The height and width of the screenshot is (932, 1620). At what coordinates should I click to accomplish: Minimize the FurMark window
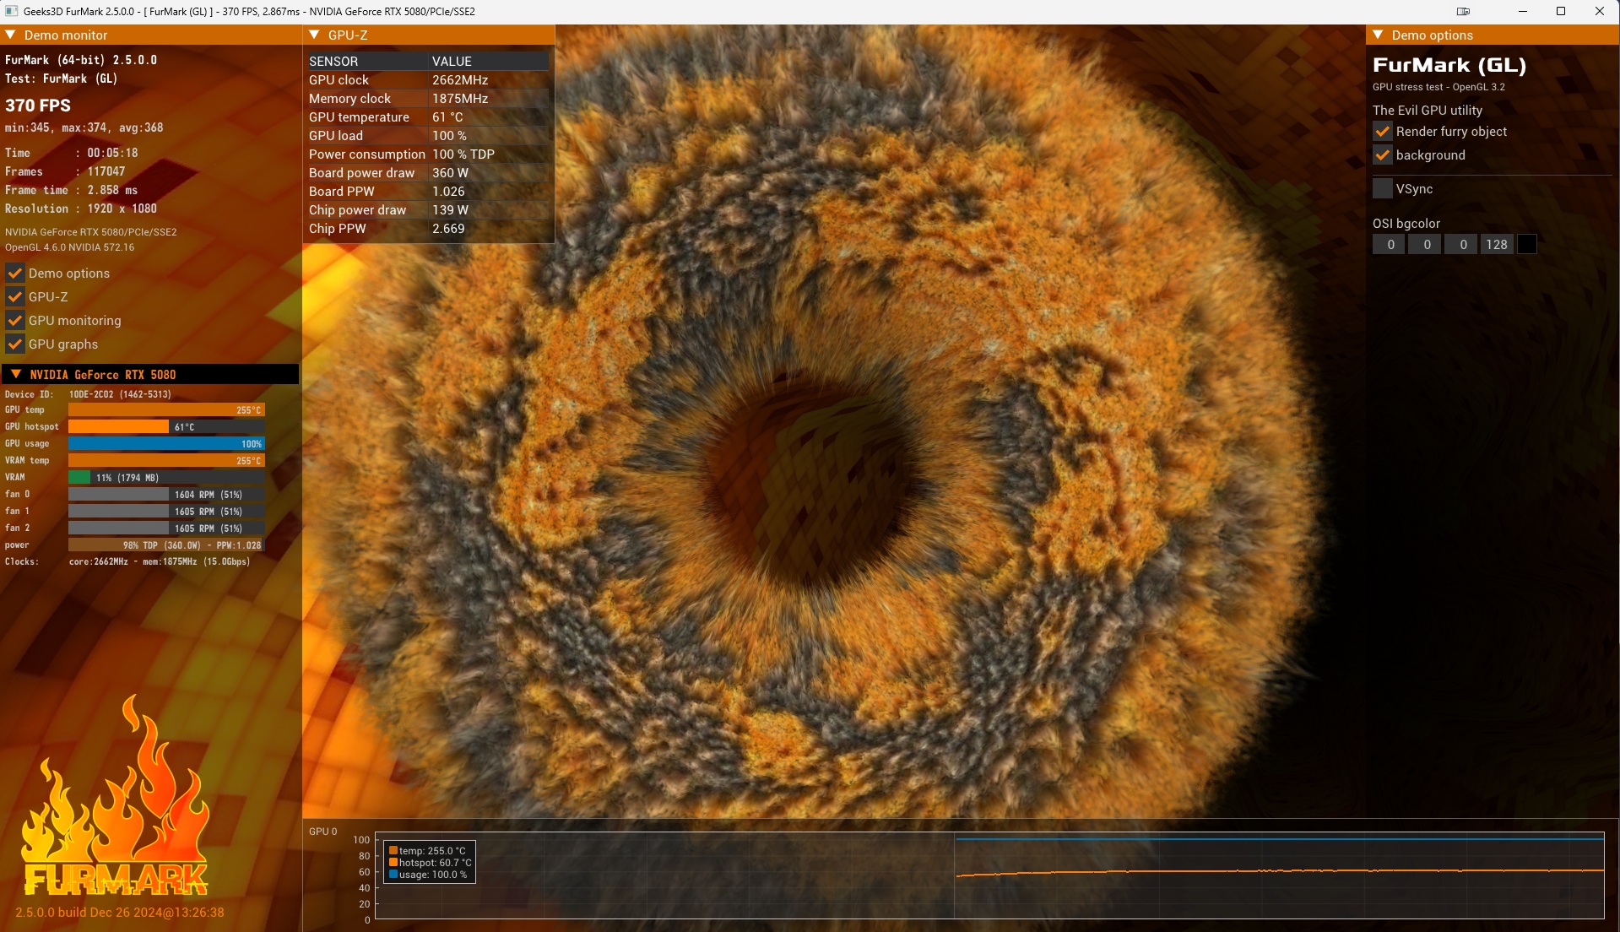(x=1523, y=11)
